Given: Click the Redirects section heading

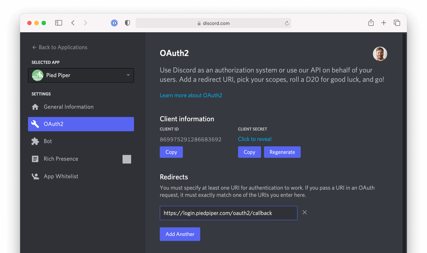Looking at the screenshot, I should point(174,177).
